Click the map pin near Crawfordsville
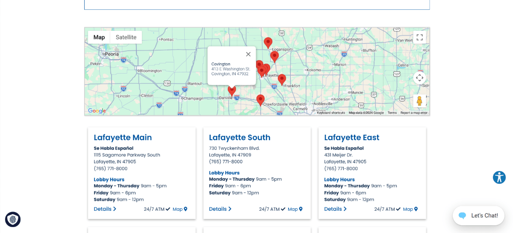 [260, 100]
